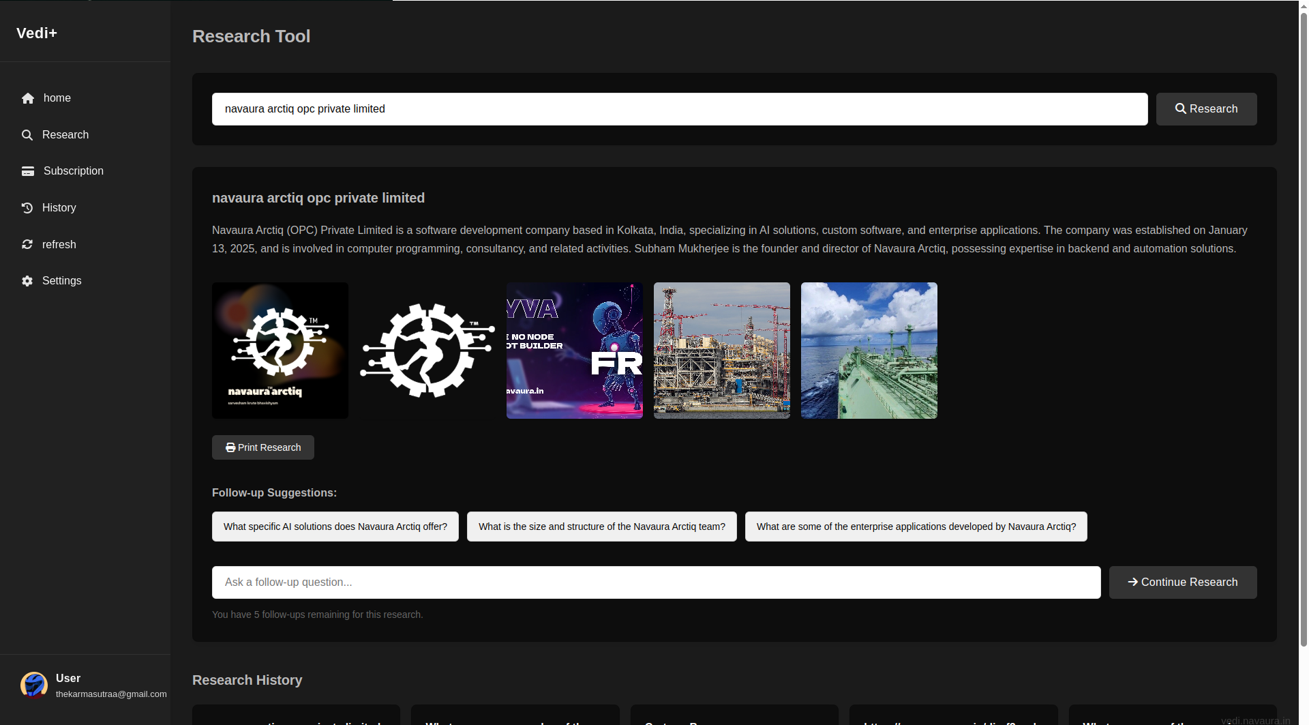Open the navaura arctiq black logo thumbnail

pos(280,351)
